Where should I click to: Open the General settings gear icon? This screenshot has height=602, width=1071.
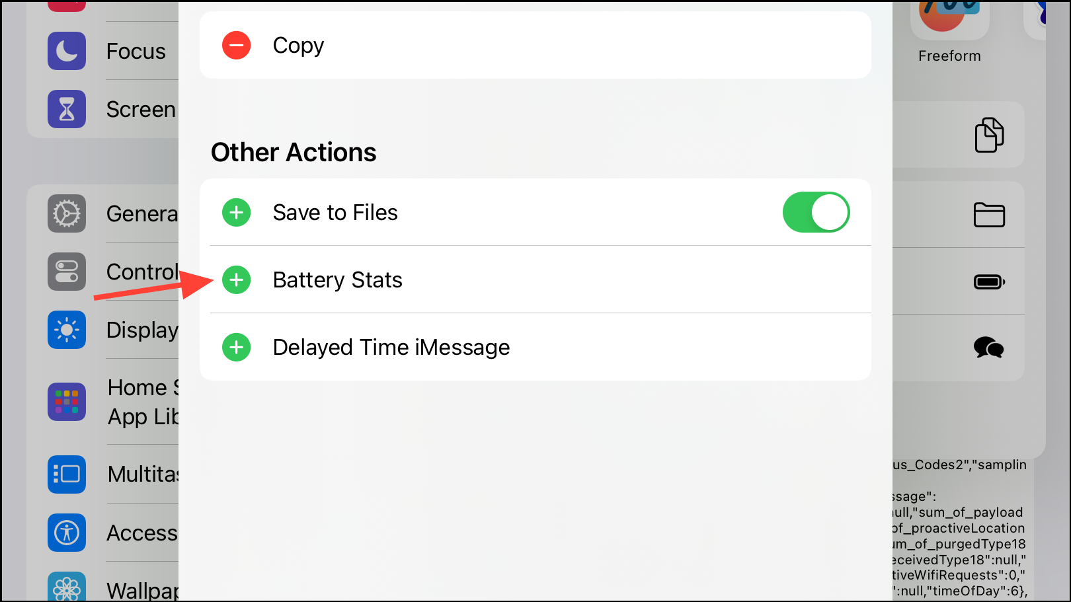pos(66,213)
